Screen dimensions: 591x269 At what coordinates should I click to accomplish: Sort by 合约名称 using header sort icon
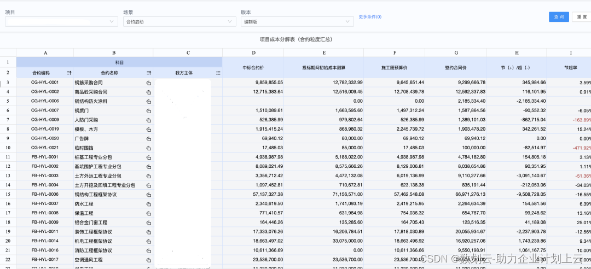tap(148, 73)
